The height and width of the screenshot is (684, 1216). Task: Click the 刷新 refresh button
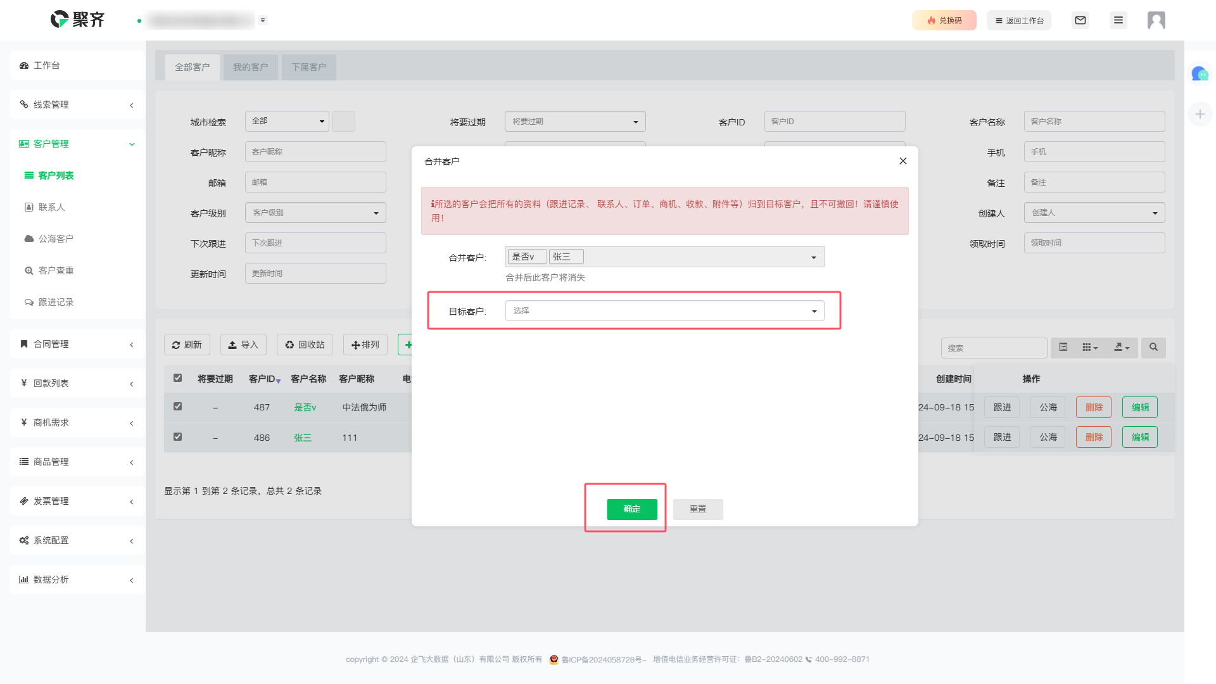click(x=187, y=345)
